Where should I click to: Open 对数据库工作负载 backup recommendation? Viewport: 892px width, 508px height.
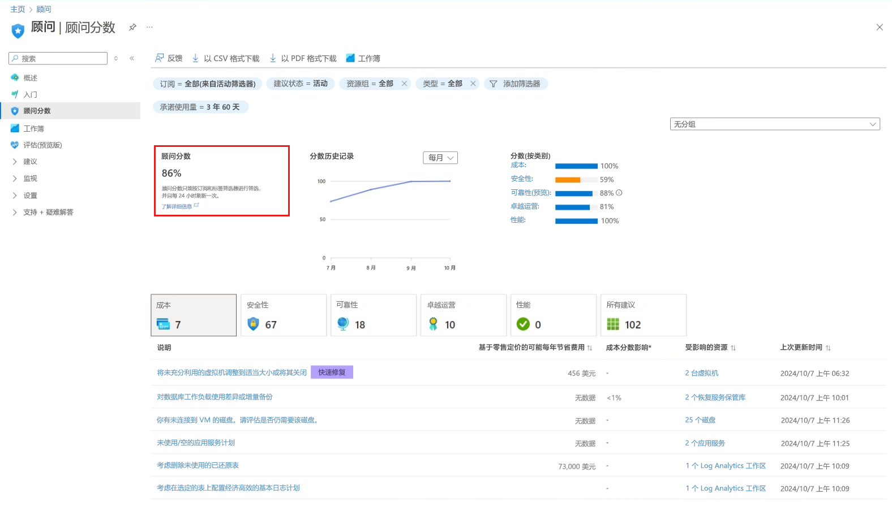pos(215,397)
